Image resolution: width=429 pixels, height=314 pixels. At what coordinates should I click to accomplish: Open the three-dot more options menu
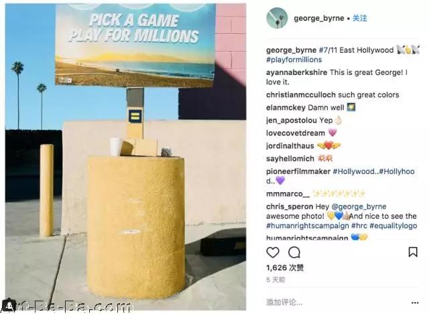pyautogui.click(x=415, y=303)
